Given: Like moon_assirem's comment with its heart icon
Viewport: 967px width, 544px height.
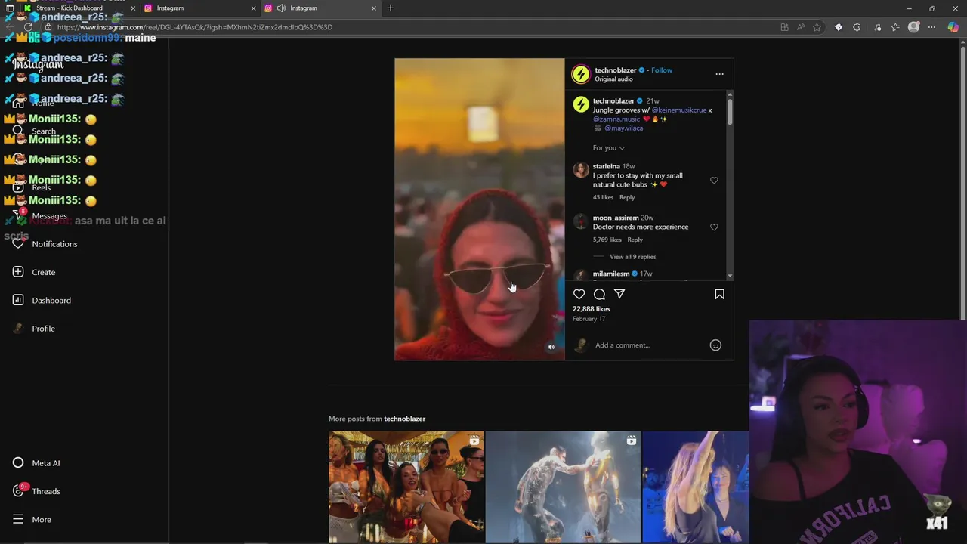Looking at the screenshot, I should pyautogui.click(x=714, y=227).
